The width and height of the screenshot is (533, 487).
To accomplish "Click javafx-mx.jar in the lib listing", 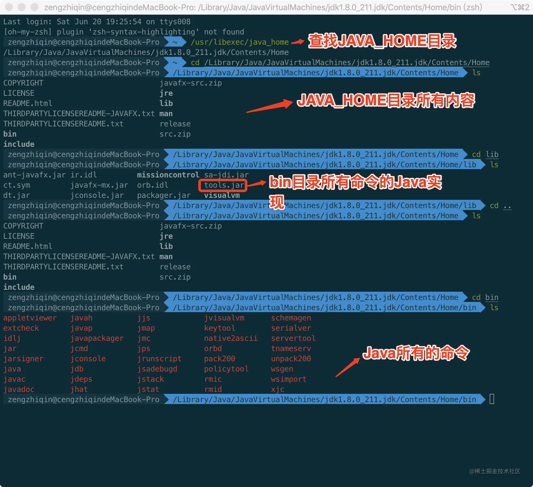I will (99, 185).
